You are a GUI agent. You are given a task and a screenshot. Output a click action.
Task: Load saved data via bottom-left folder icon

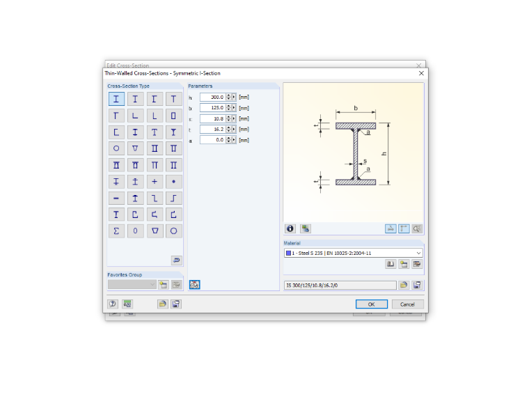point(162,304)
